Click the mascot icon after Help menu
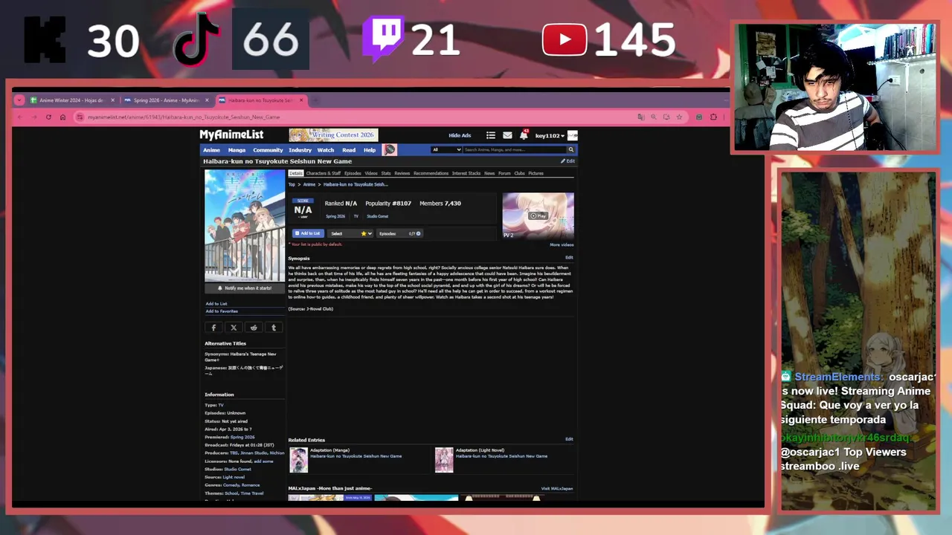The height and width of the screenshot is (535, 952). (390, 150)
